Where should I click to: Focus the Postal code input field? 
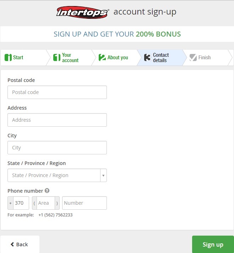coord(57,92)
